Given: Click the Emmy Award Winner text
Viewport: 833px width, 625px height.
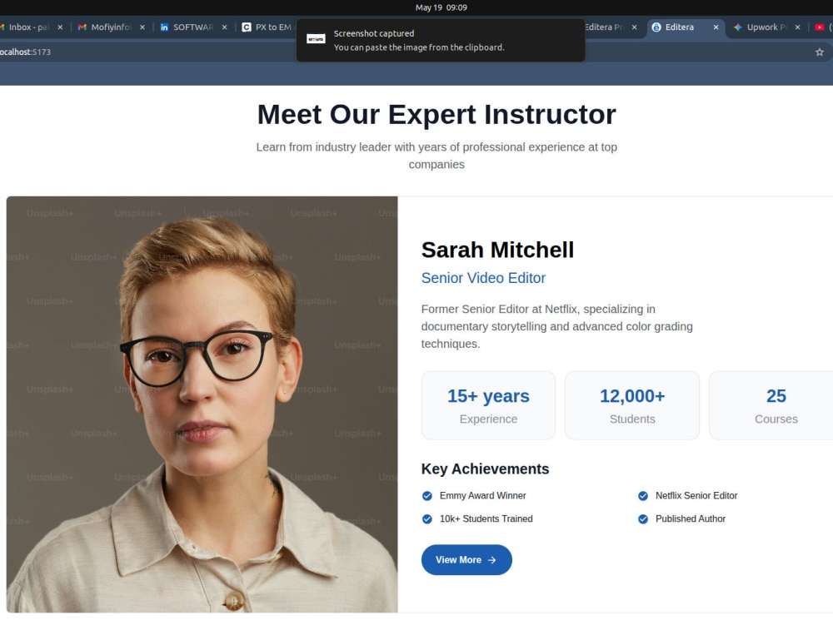Looking at the screenshot, I should (482, 495).
